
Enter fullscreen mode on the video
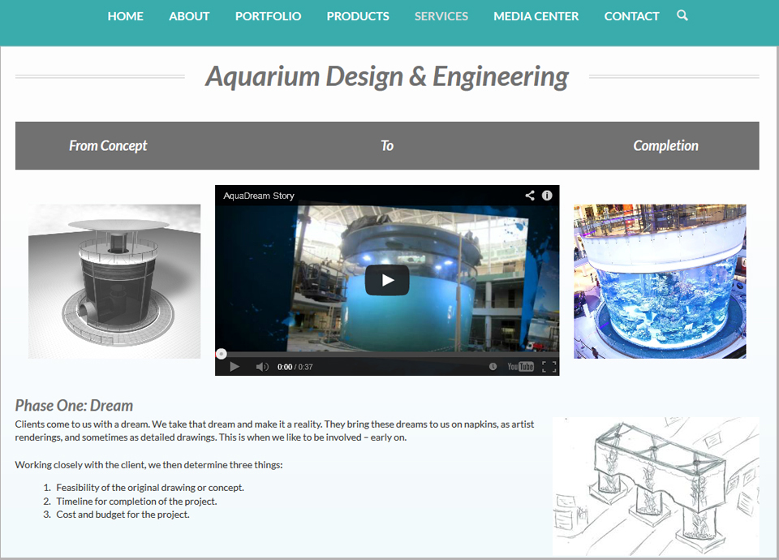click(549, 367)
